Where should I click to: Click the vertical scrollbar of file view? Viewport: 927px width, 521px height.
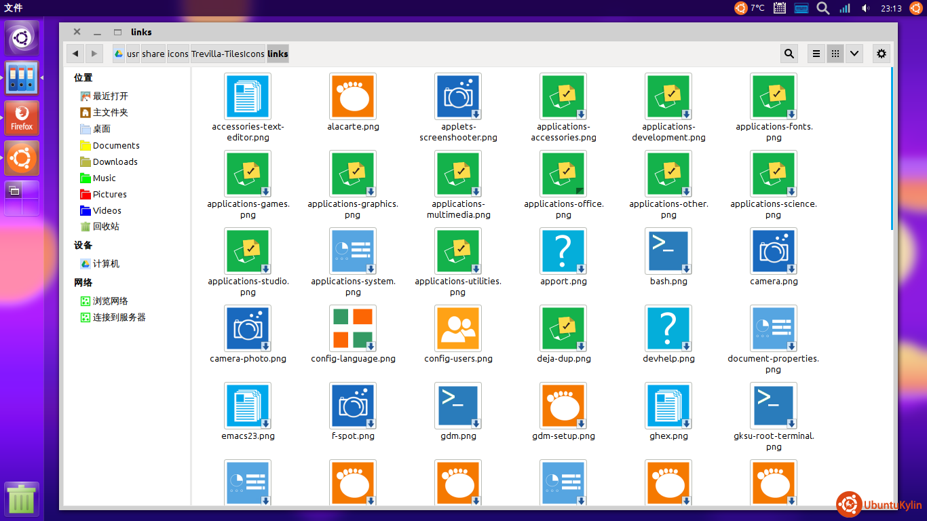pos(892,149)
